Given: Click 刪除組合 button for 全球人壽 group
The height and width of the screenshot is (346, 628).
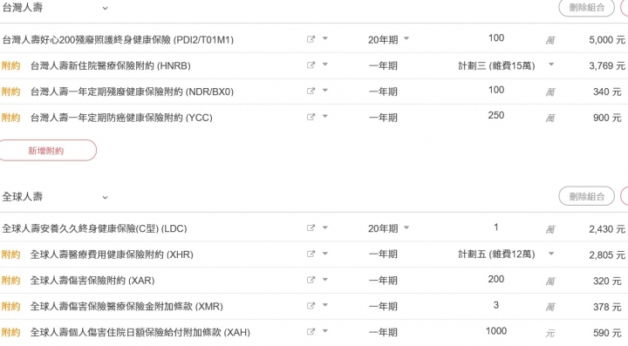Looking at the screenshot, I should click(586, 196).
